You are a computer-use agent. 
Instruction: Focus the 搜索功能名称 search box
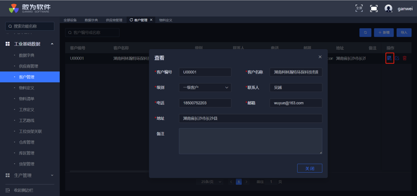30,27
